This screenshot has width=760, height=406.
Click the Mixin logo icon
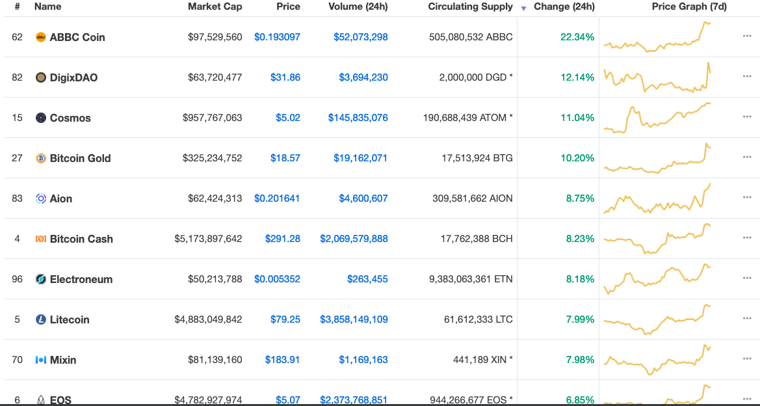(x=41, y=360)
